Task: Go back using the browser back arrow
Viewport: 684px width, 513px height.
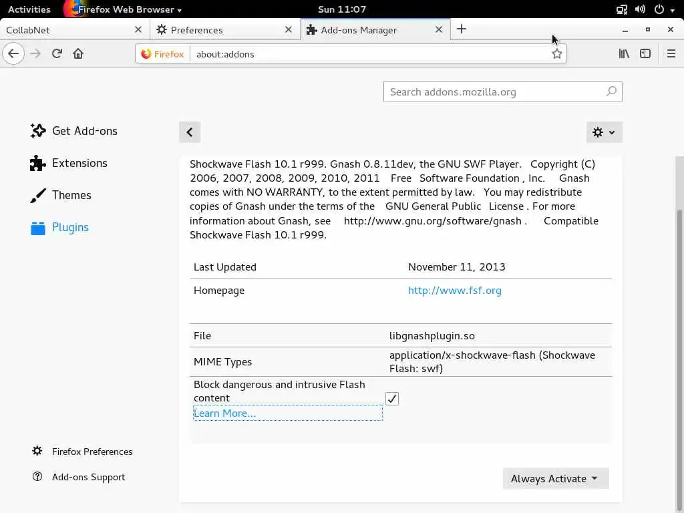Action: click(13, 53)
